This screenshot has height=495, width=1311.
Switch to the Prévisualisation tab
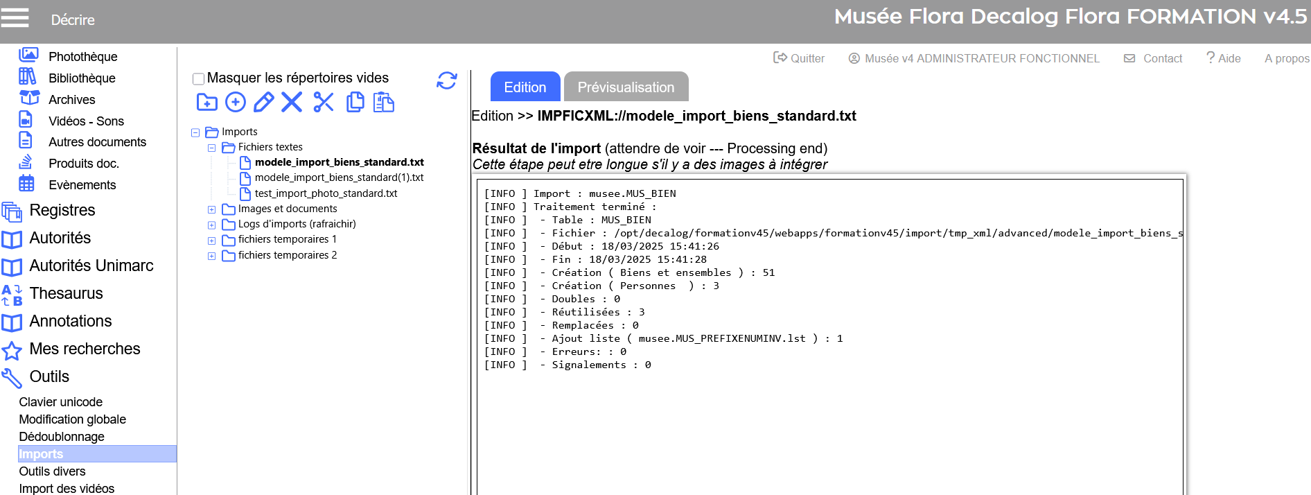click(x=626, y=87)
